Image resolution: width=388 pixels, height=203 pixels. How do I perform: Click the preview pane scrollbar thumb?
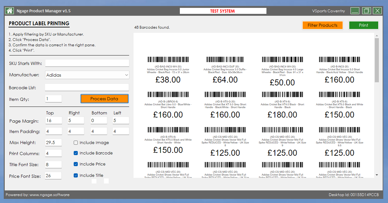coord(377,60)
